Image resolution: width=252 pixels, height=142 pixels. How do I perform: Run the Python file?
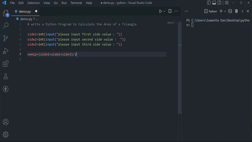[160, 11]
